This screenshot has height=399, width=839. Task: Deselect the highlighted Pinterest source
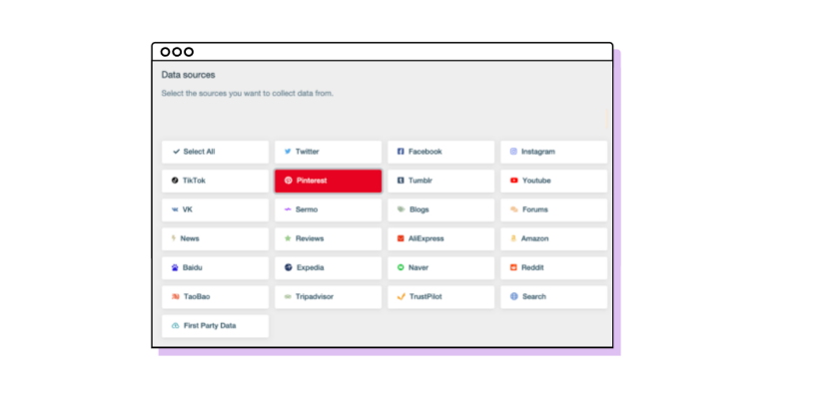point(328,181)
